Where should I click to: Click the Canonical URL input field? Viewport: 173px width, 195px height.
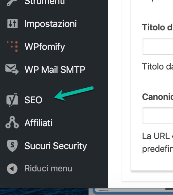[158, 116]
